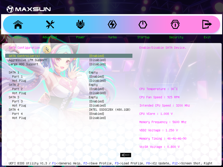Change Aggressive LPM Support Disabled value
The width and height of the screenshot is (223, 167).
click(x=97, y=60)
